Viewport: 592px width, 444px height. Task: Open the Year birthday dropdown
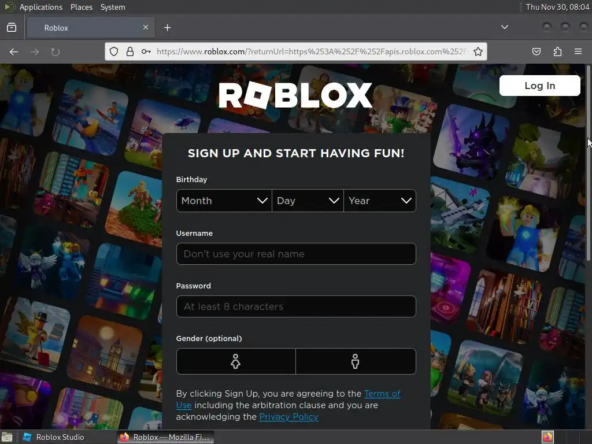click(x=380, y=201)
